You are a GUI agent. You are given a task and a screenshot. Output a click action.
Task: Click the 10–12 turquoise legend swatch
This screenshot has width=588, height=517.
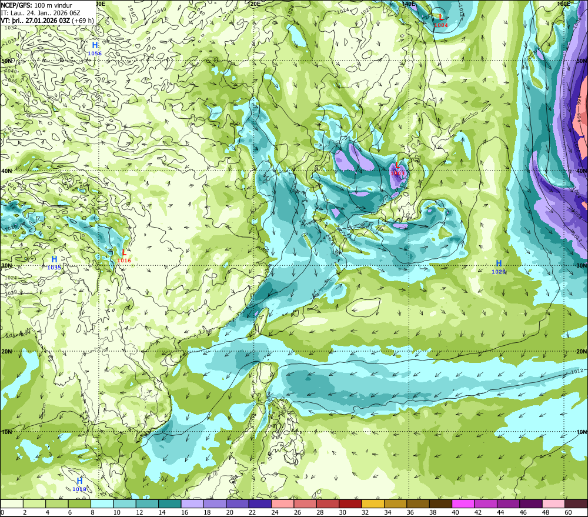(x=125, y=503)
